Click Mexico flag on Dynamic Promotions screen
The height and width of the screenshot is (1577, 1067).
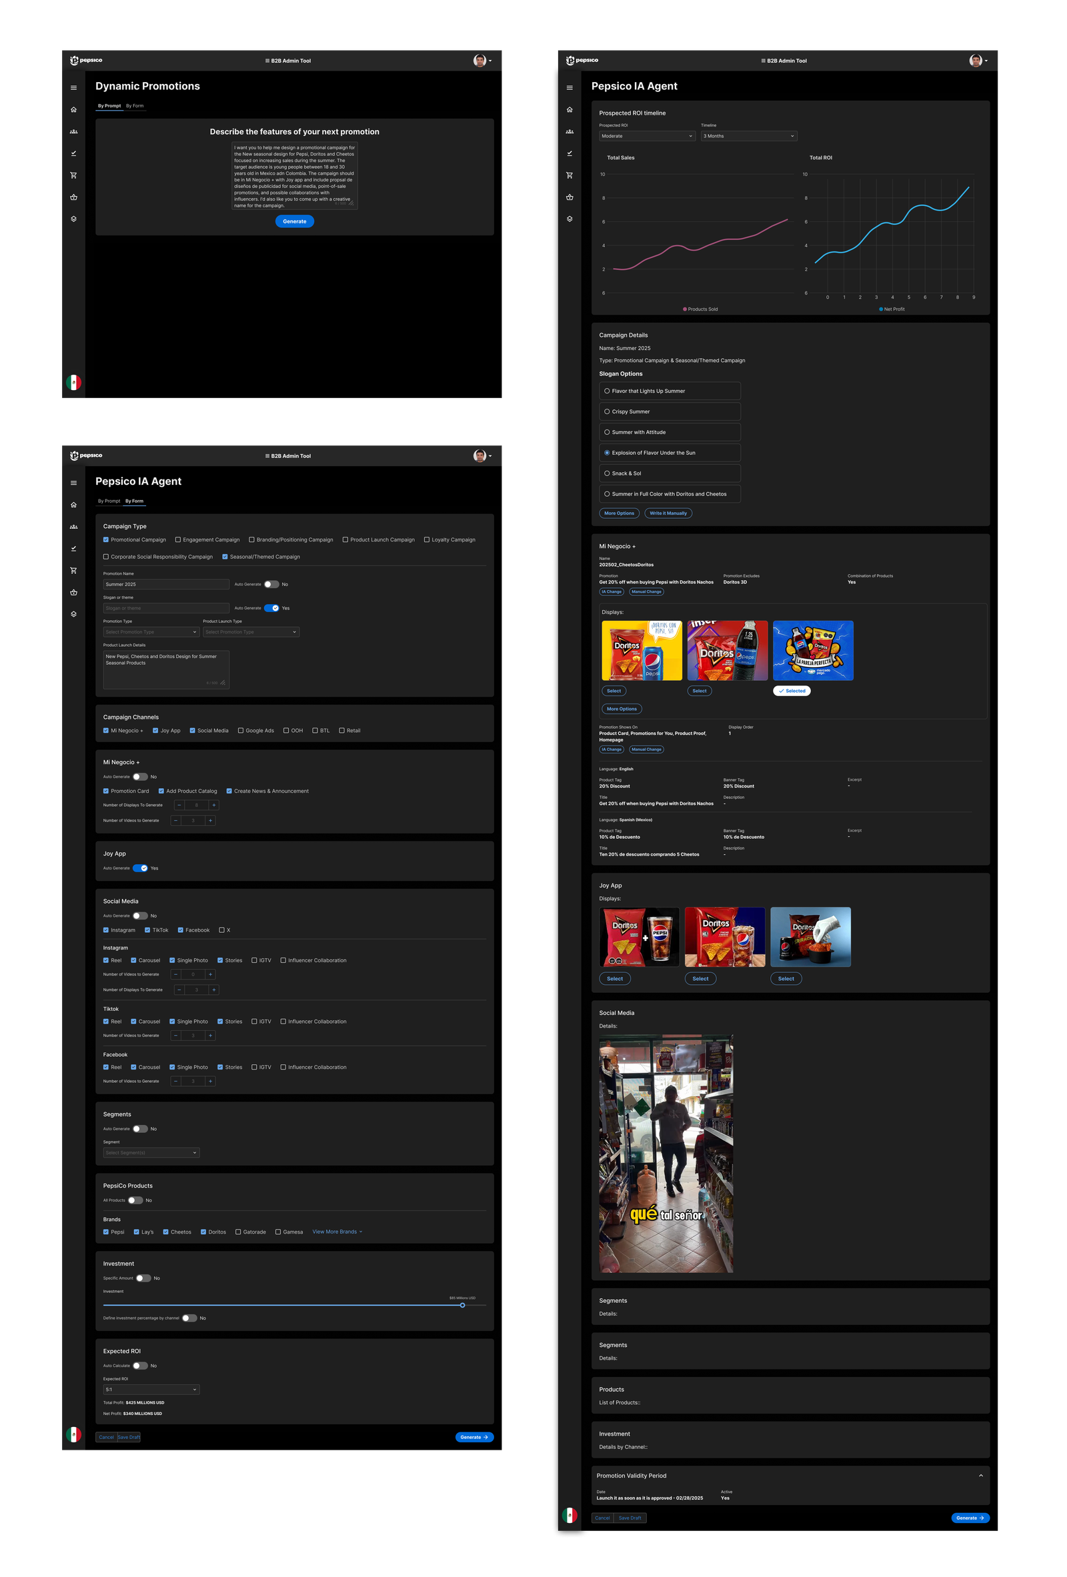coord(73,383)
